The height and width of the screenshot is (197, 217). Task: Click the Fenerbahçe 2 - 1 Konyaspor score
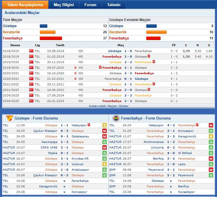(171, 131)
